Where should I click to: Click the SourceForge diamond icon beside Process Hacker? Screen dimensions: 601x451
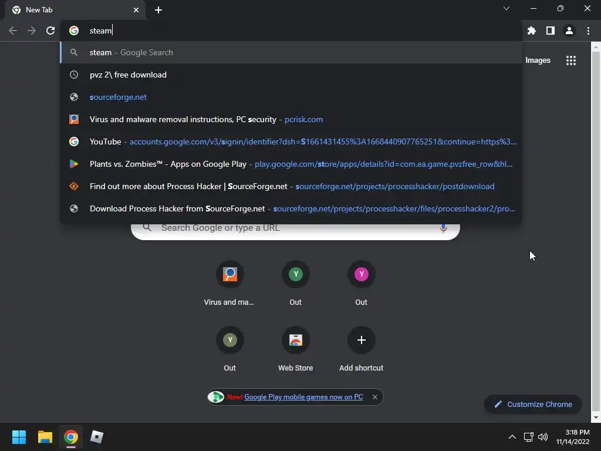coord(74,186)
